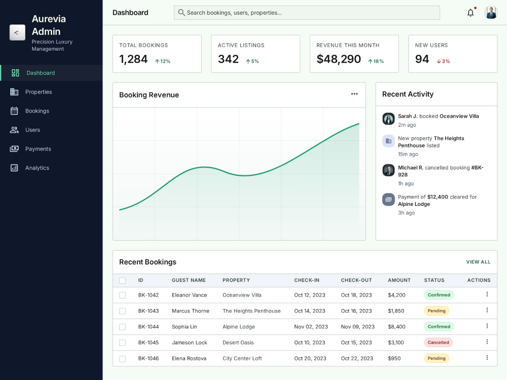Click the $8,400 amount cell
Viewport: 507px width, 380px height.
click(x=397, y=327)
